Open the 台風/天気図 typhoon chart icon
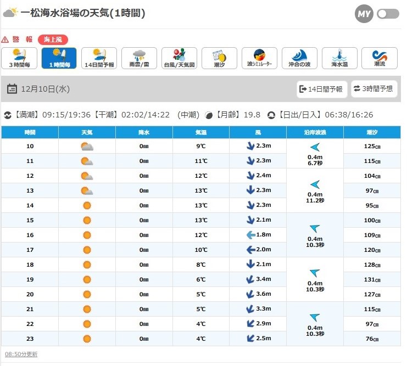 pos(180,58)
